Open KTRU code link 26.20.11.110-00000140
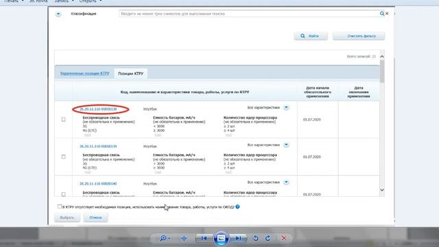This screenshot has height=247, width=439. [98, 184]
